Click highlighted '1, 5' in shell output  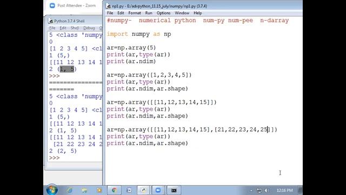[x=67, y=69]
